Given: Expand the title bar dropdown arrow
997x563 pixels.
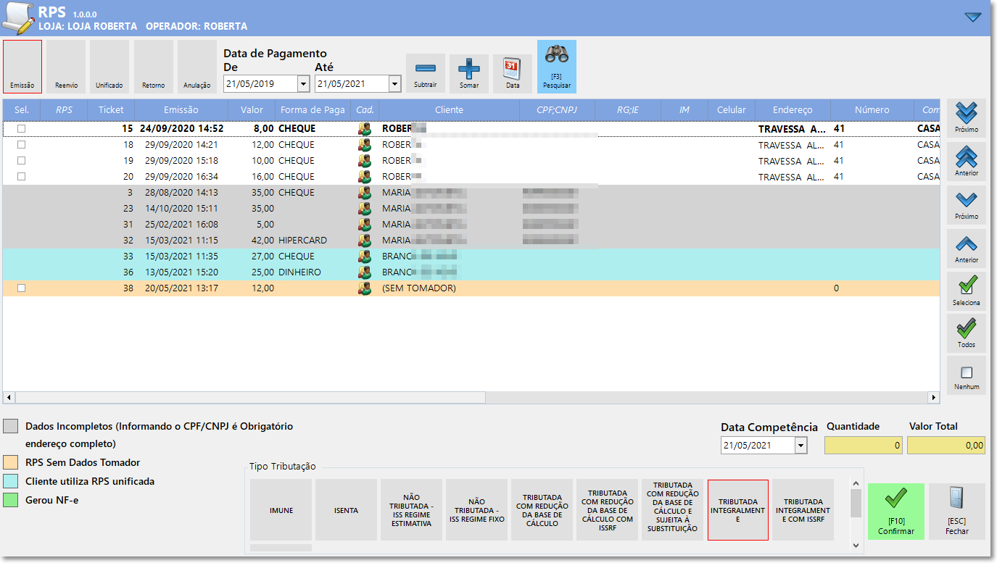Looking at the screenshot, I should coord(972,17).
